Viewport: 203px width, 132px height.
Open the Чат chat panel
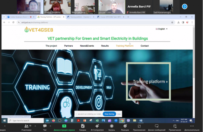[45, 128]
